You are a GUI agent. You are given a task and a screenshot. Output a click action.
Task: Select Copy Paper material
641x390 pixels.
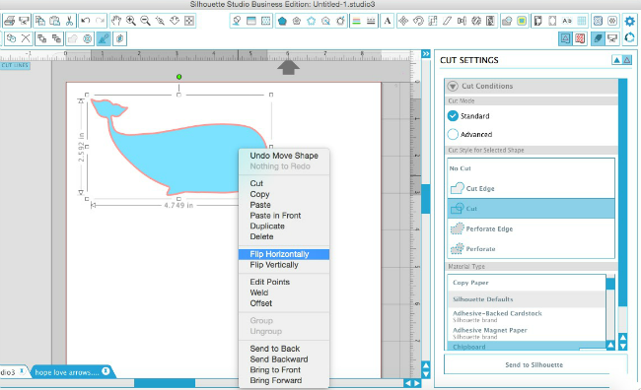tap(527, 283)
